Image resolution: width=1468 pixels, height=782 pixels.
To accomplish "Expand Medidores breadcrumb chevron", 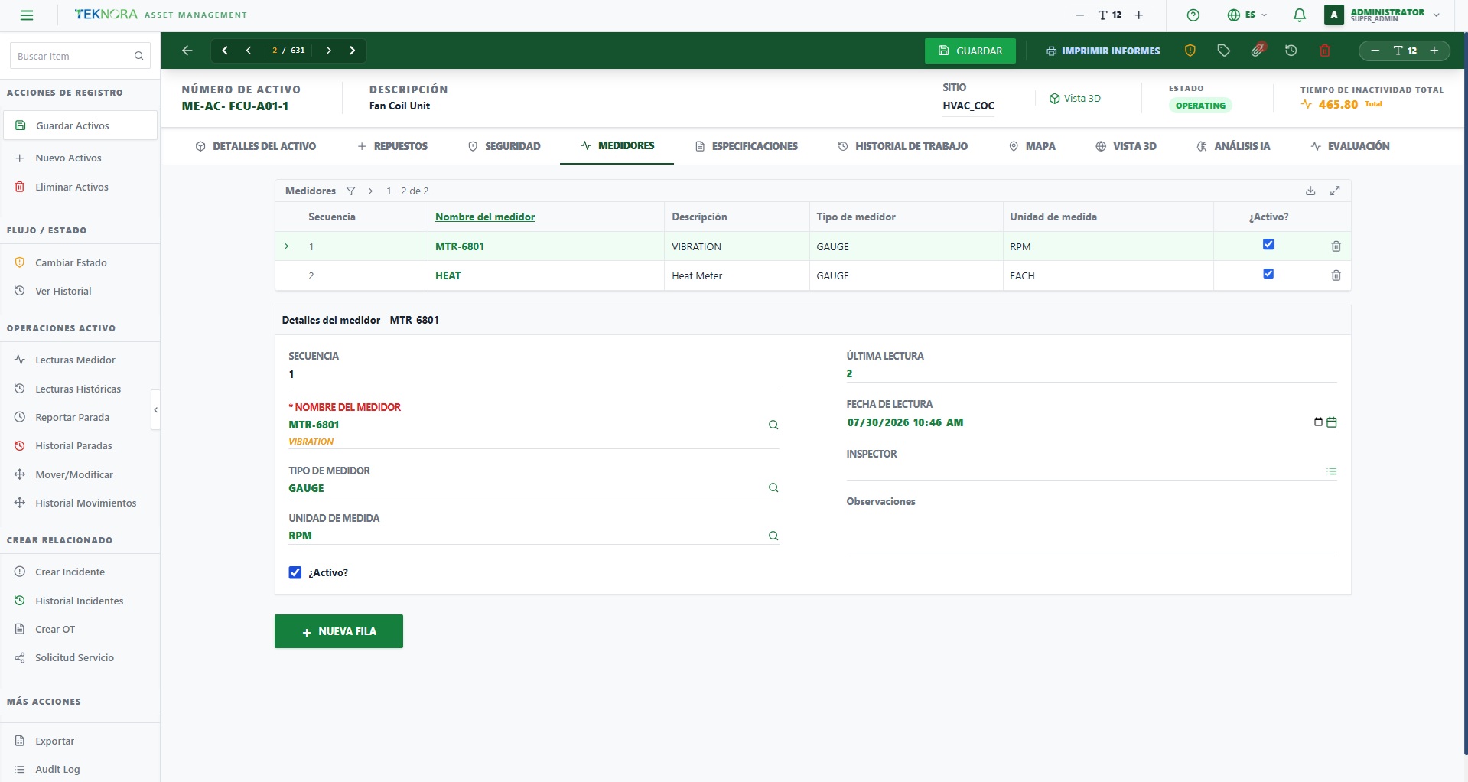I will [x=370, y=191].
